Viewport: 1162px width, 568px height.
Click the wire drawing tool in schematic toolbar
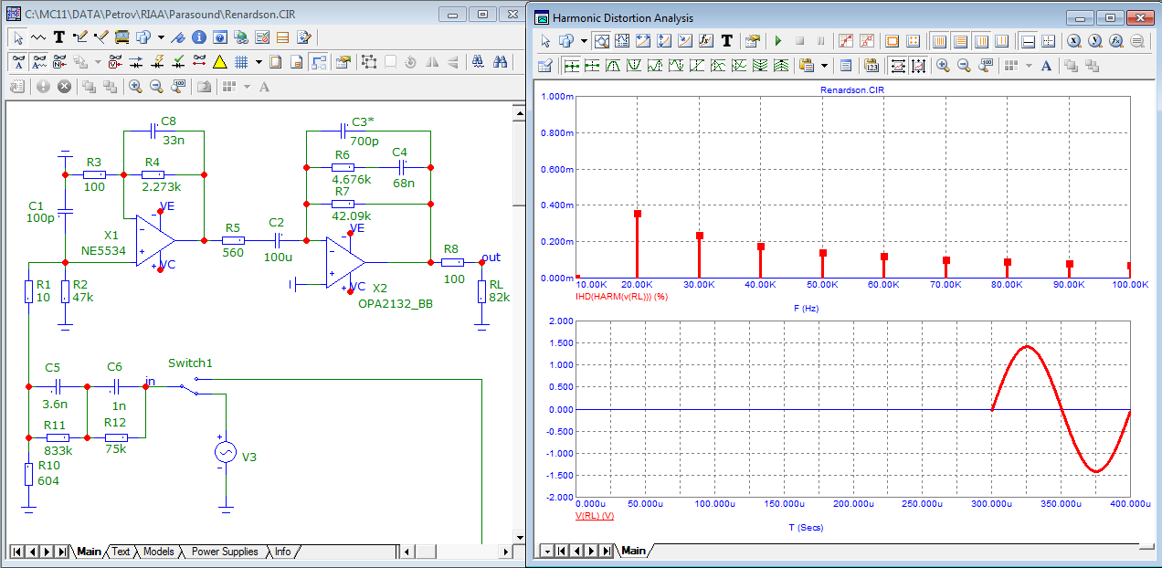[x=79, y=37]
